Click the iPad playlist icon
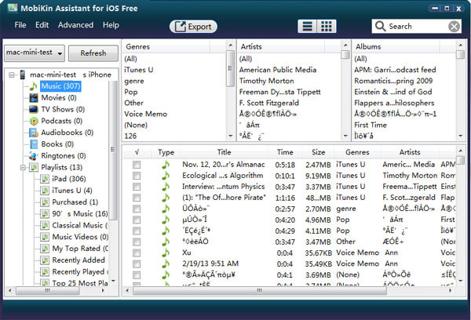This screenshot has height=320, width=471. [45, 179]
